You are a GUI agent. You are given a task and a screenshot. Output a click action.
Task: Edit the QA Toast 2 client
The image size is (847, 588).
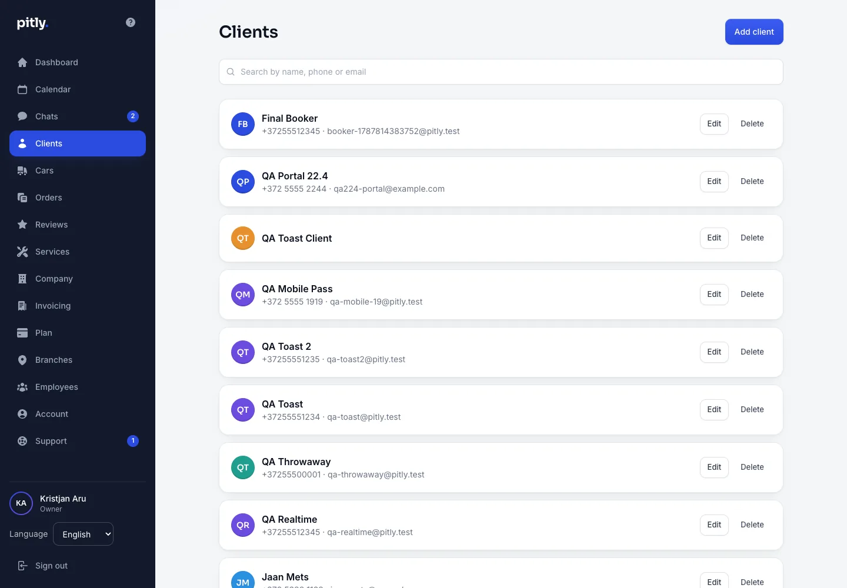(714, 352)
